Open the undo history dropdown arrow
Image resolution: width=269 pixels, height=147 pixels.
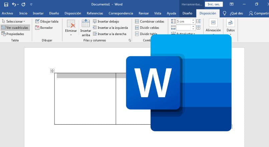[18, 5]
